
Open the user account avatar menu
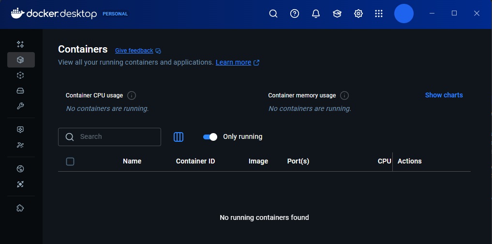click(x=403, y=14)
